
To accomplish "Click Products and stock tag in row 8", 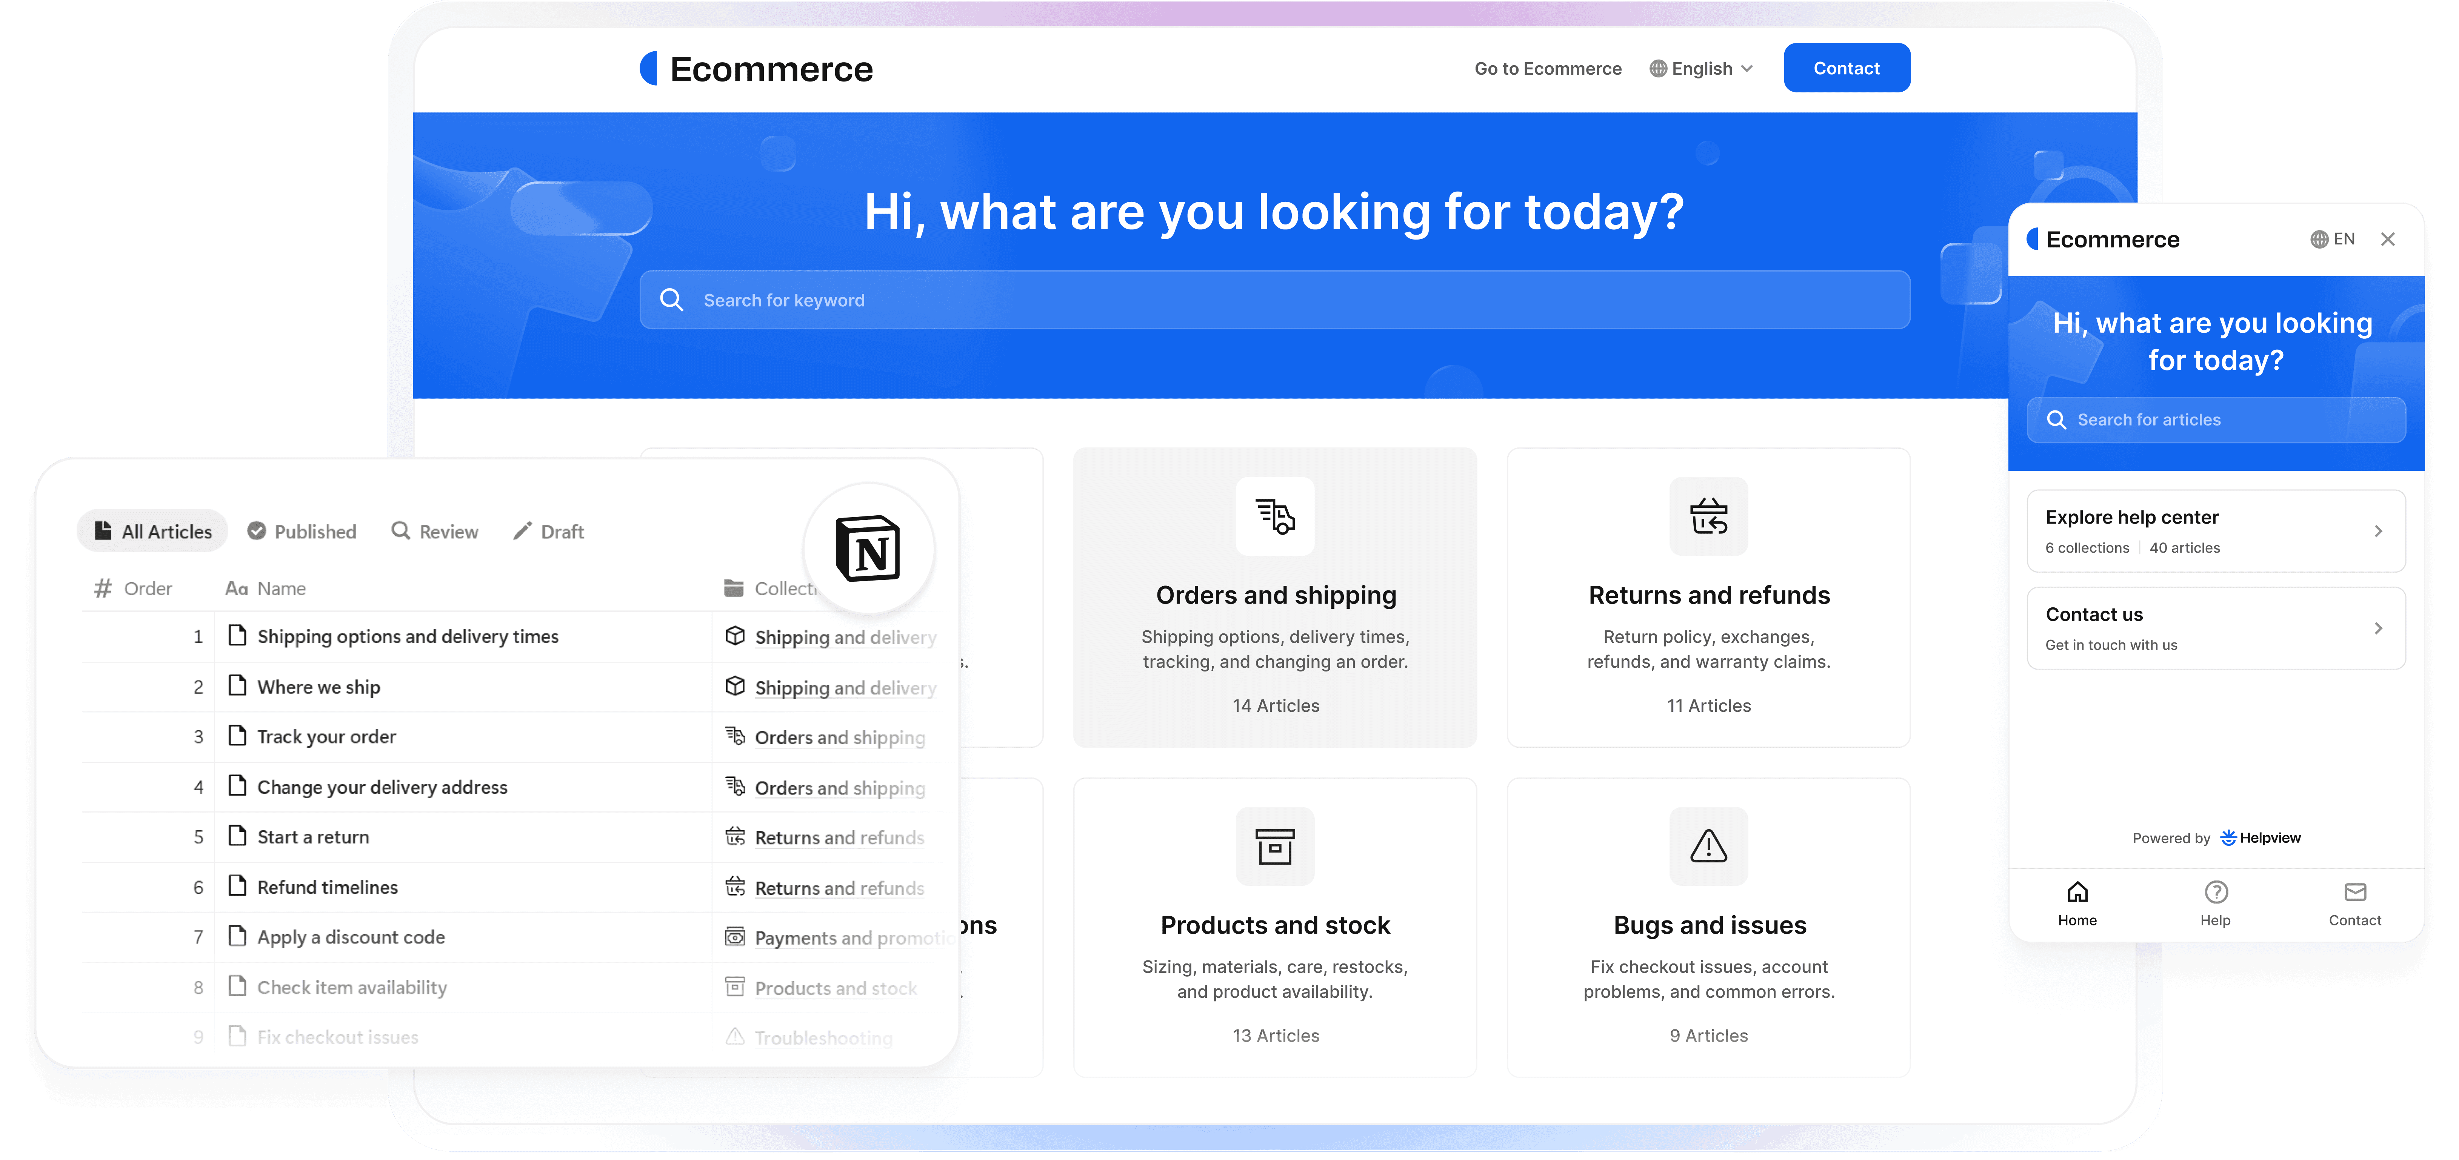I will [x=821, y=988].
